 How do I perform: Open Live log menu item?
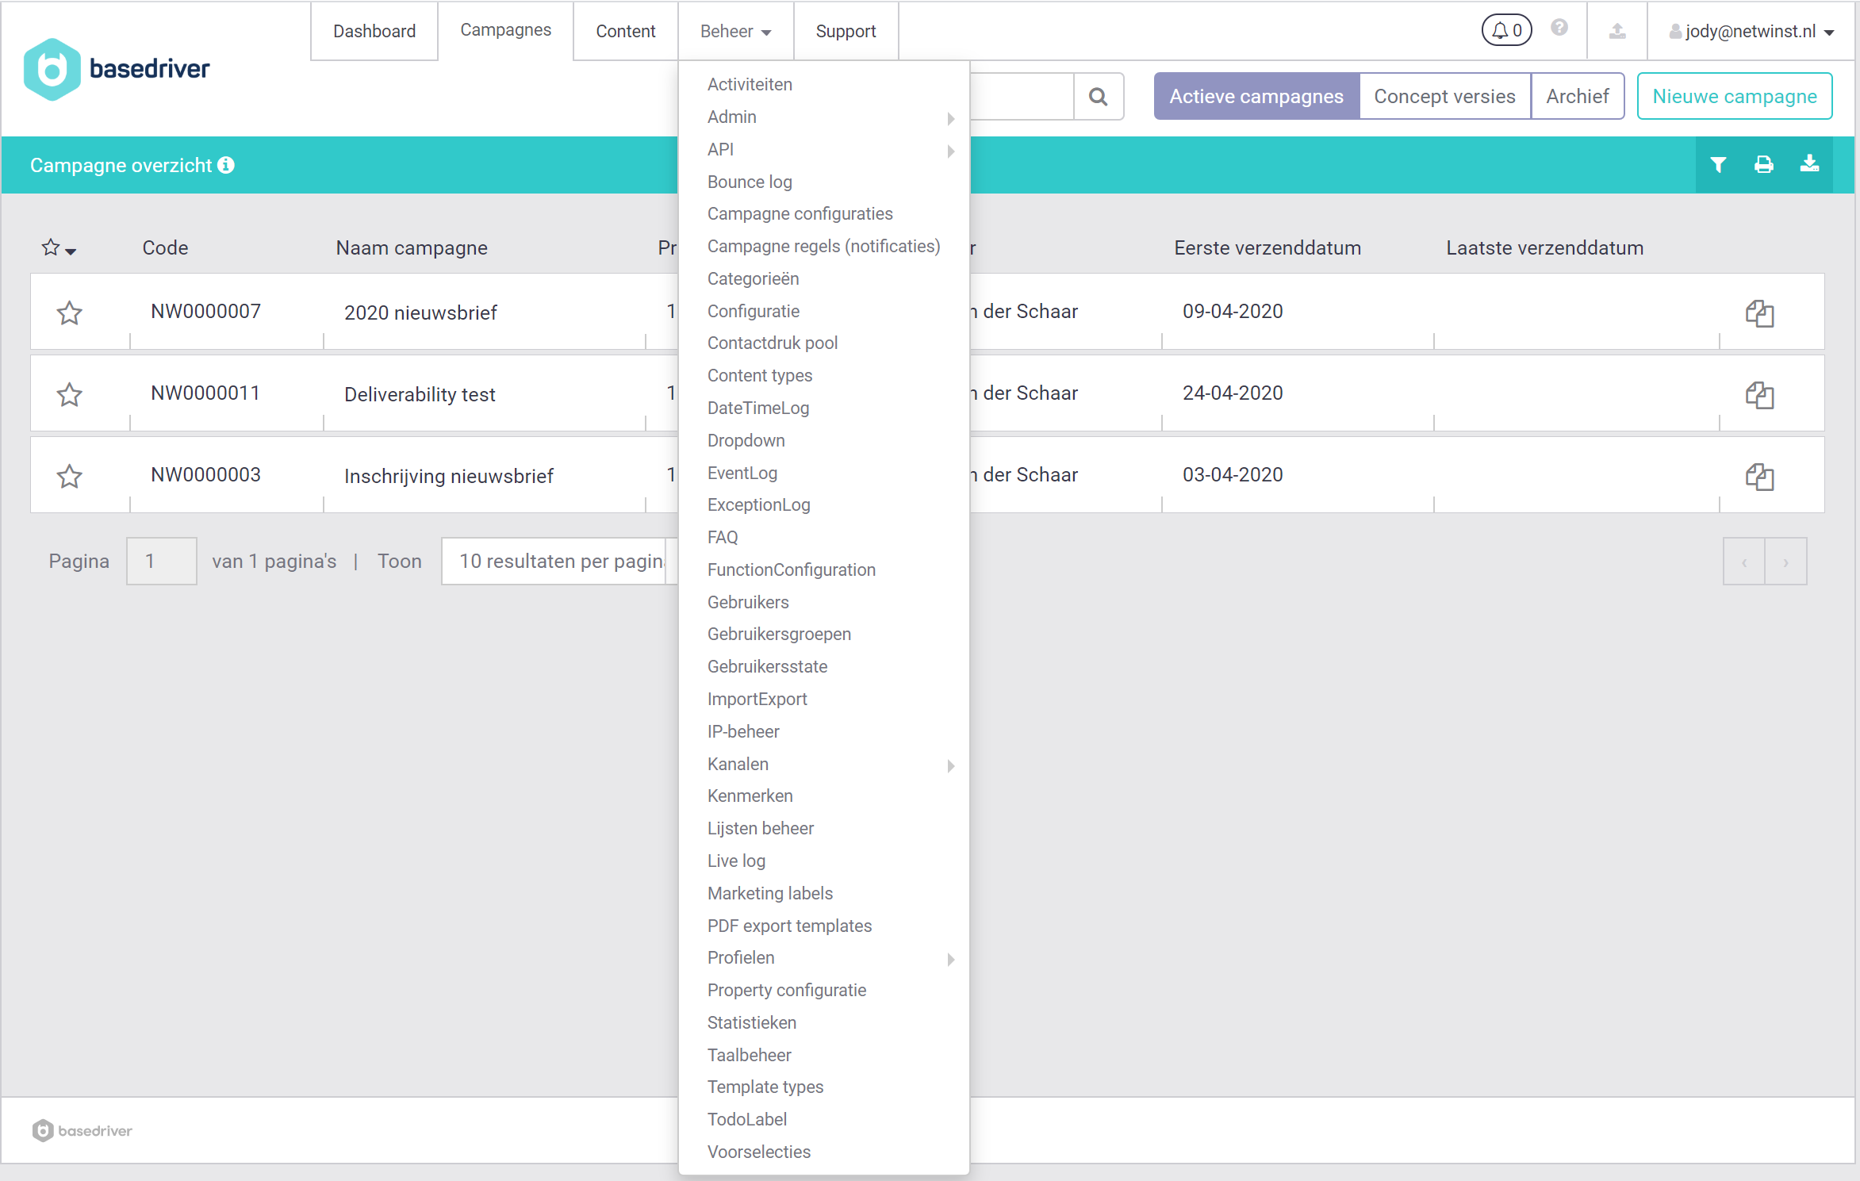pyautogui.click(x=736, y=861)
